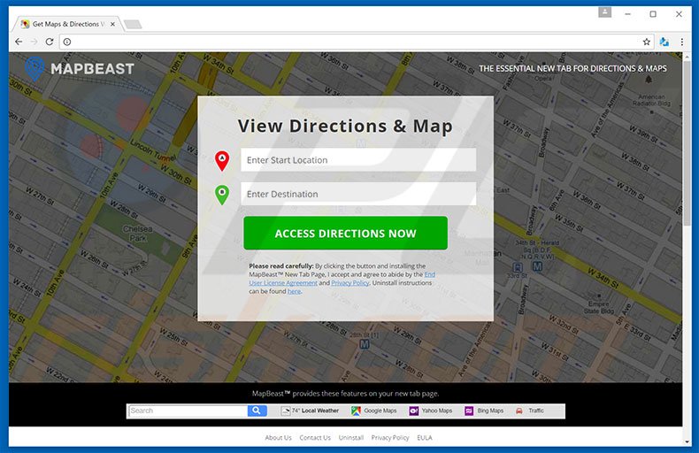This screenshot has width=699, height=453.
Task: Open the Uninstall footer link
Action: [351, 438]
